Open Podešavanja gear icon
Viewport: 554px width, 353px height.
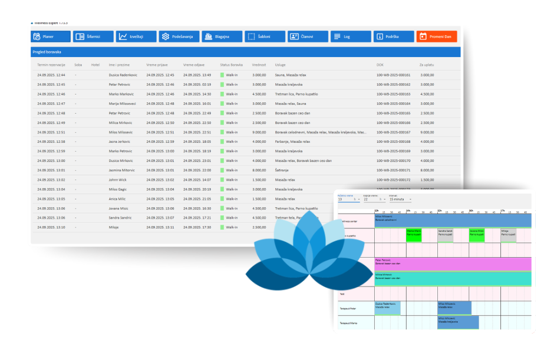[x=166, y=36]
